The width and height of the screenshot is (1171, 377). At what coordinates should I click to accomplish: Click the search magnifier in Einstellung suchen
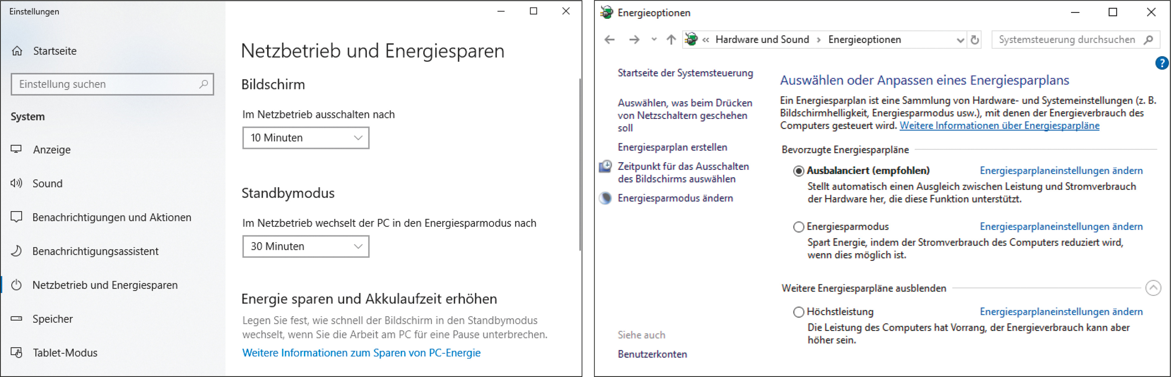[x=203, y=84]
